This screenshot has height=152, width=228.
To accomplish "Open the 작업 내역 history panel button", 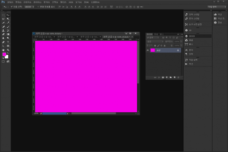I will pyautogui.click(x=192, y=60).
